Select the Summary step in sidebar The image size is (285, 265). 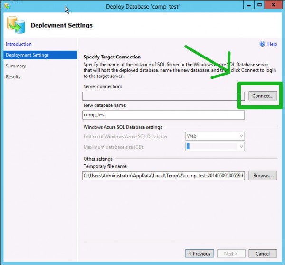click(16, 66)
